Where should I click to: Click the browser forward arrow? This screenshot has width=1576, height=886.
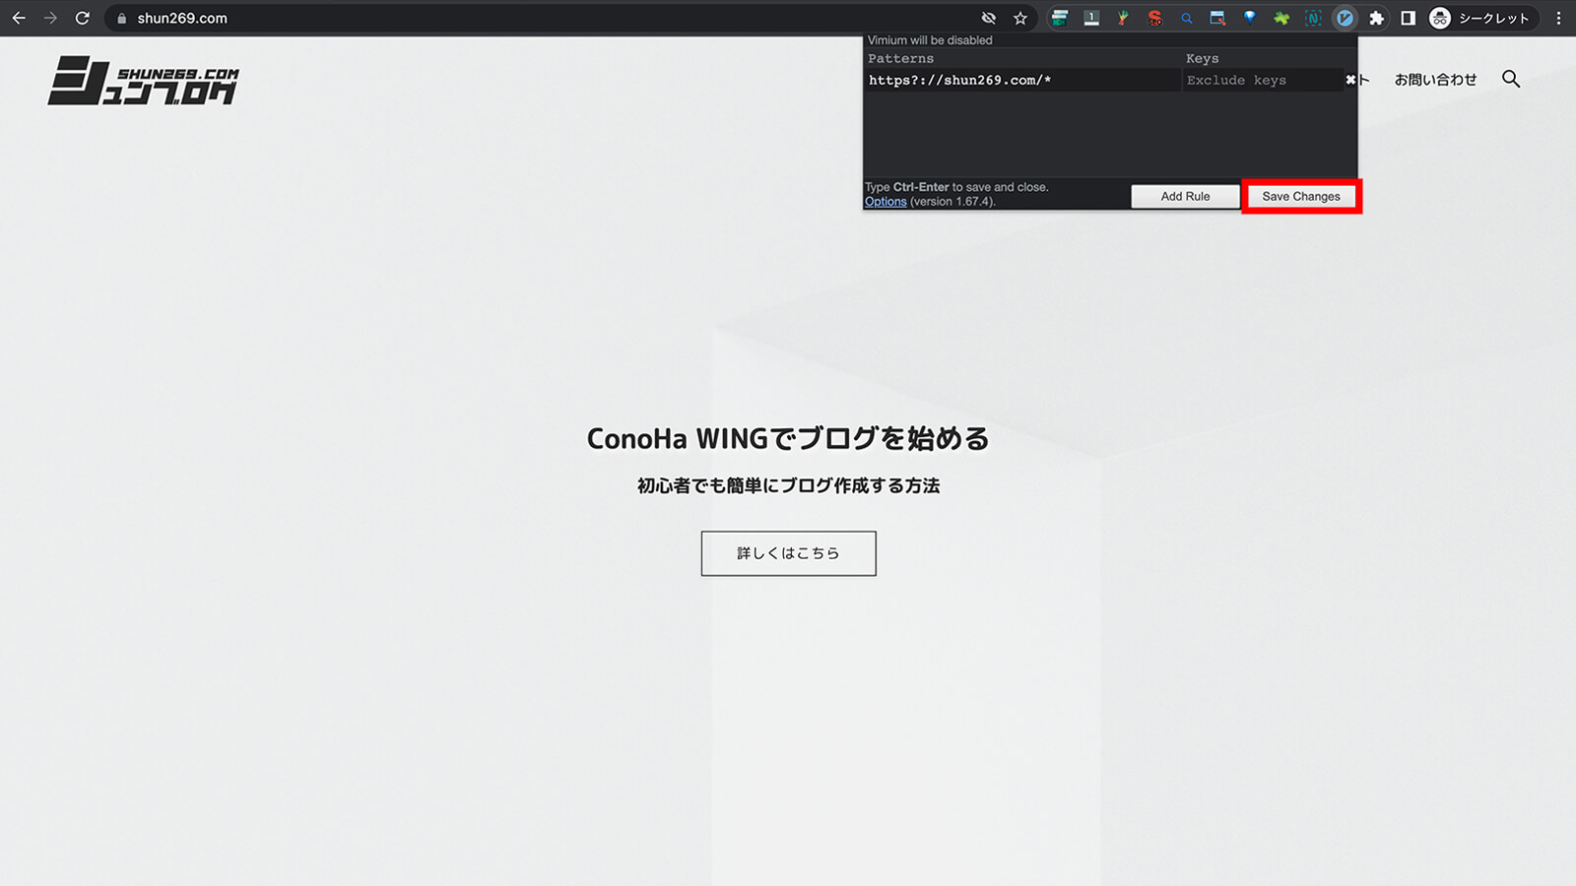coord(50,18)
